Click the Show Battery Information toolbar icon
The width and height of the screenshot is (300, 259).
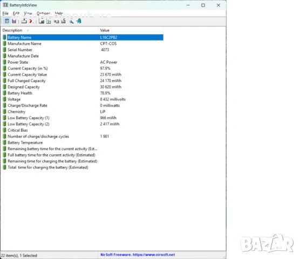pos(6,21)
